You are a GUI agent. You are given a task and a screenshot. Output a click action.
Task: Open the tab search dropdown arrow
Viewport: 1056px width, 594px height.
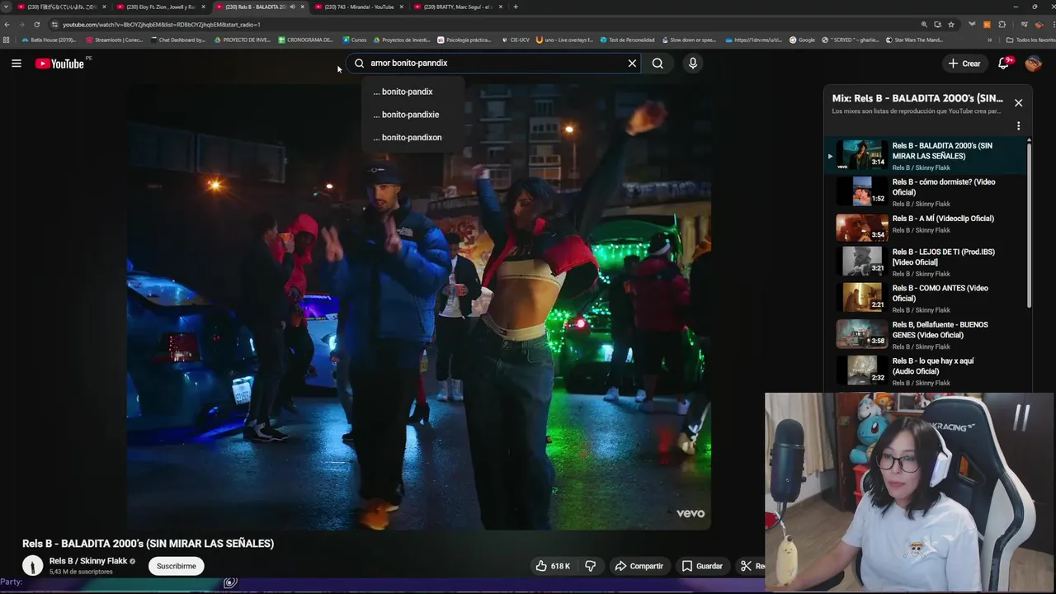click(7, 7)
